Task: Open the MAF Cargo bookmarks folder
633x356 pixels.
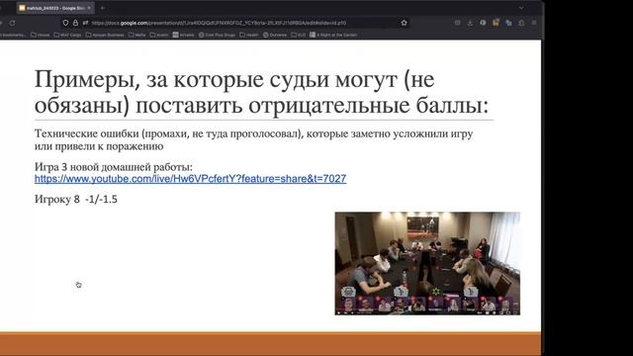Action: coord(68,35)
